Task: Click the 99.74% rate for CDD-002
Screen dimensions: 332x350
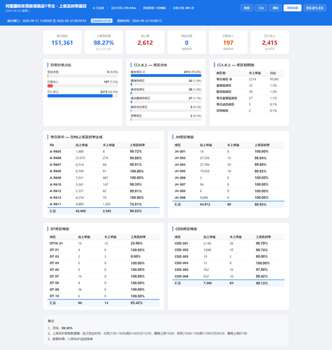Action: [x=262, y=250]
